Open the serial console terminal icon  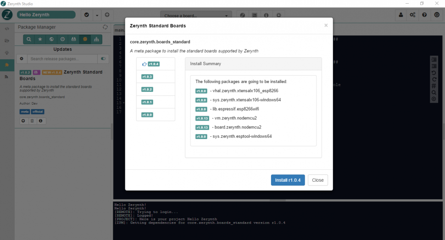tap(255, 15)
